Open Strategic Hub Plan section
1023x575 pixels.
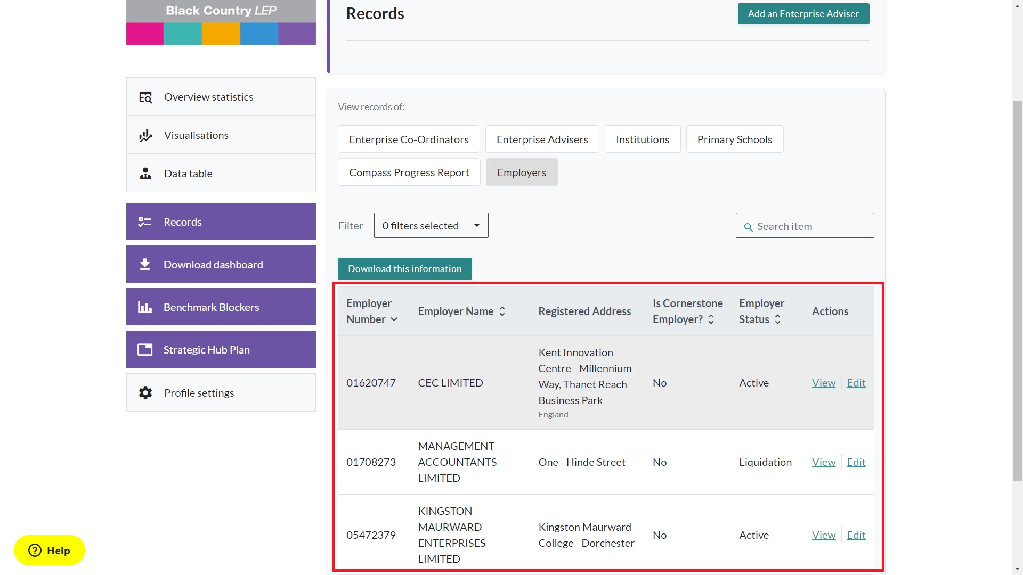(221, 350)
